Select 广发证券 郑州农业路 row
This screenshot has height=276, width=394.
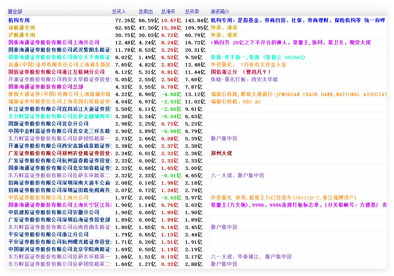(59, 153)
